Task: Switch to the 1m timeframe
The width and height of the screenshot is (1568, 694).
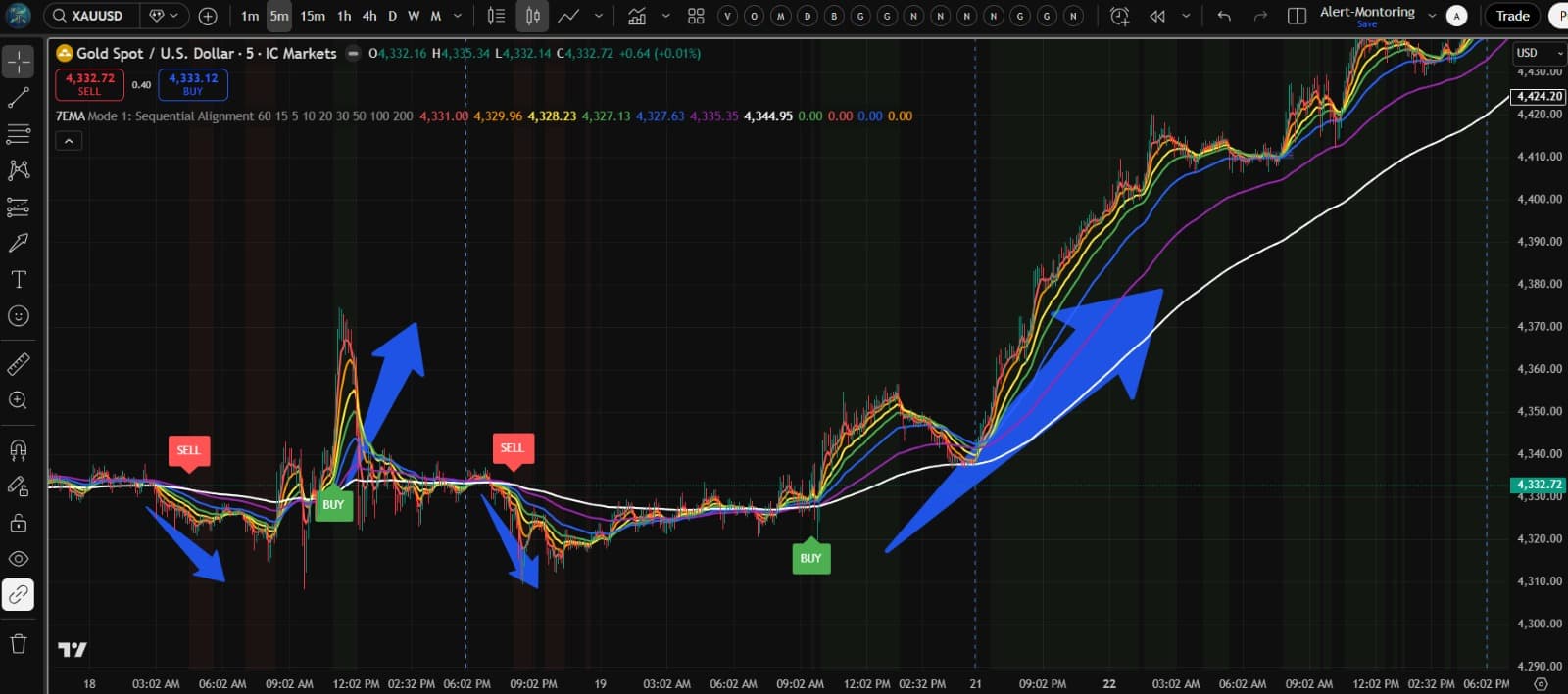Action: click(x=250, y=16)
